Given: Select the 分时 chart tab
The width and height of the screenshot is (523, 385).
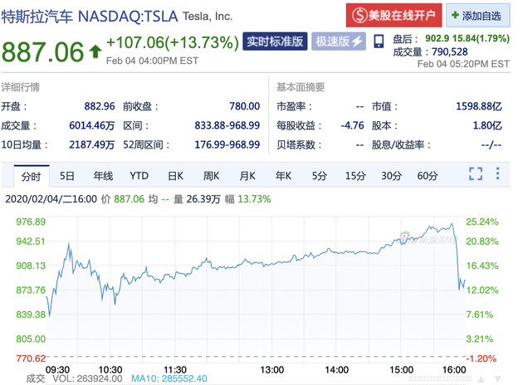Looking at the screenshot, I should (30, 175).
